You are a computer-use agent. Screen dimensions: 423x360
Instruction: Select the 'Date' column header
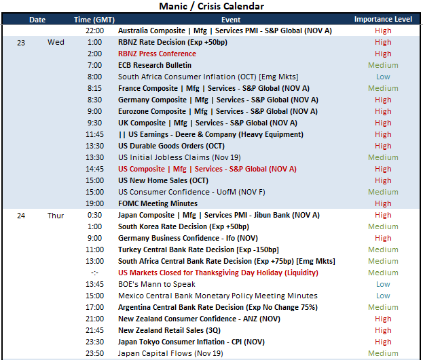click(x=37, y=20)
